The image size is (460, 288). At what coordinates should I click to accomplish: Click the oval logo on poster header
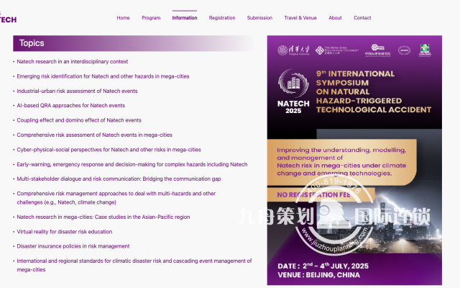pyautogui.click(x=404, y=50)
